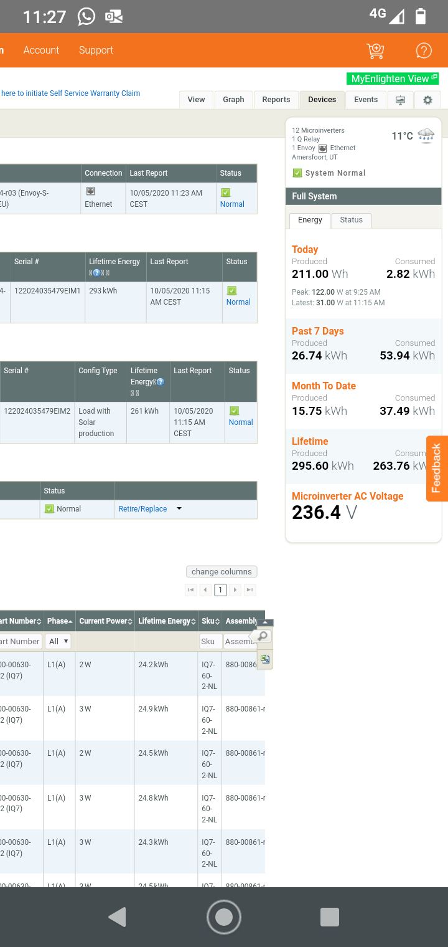Image resolution: width=448 pixels, height=947 pixels.
Task: Switch to the Graph tab
Action: point(233,100)
